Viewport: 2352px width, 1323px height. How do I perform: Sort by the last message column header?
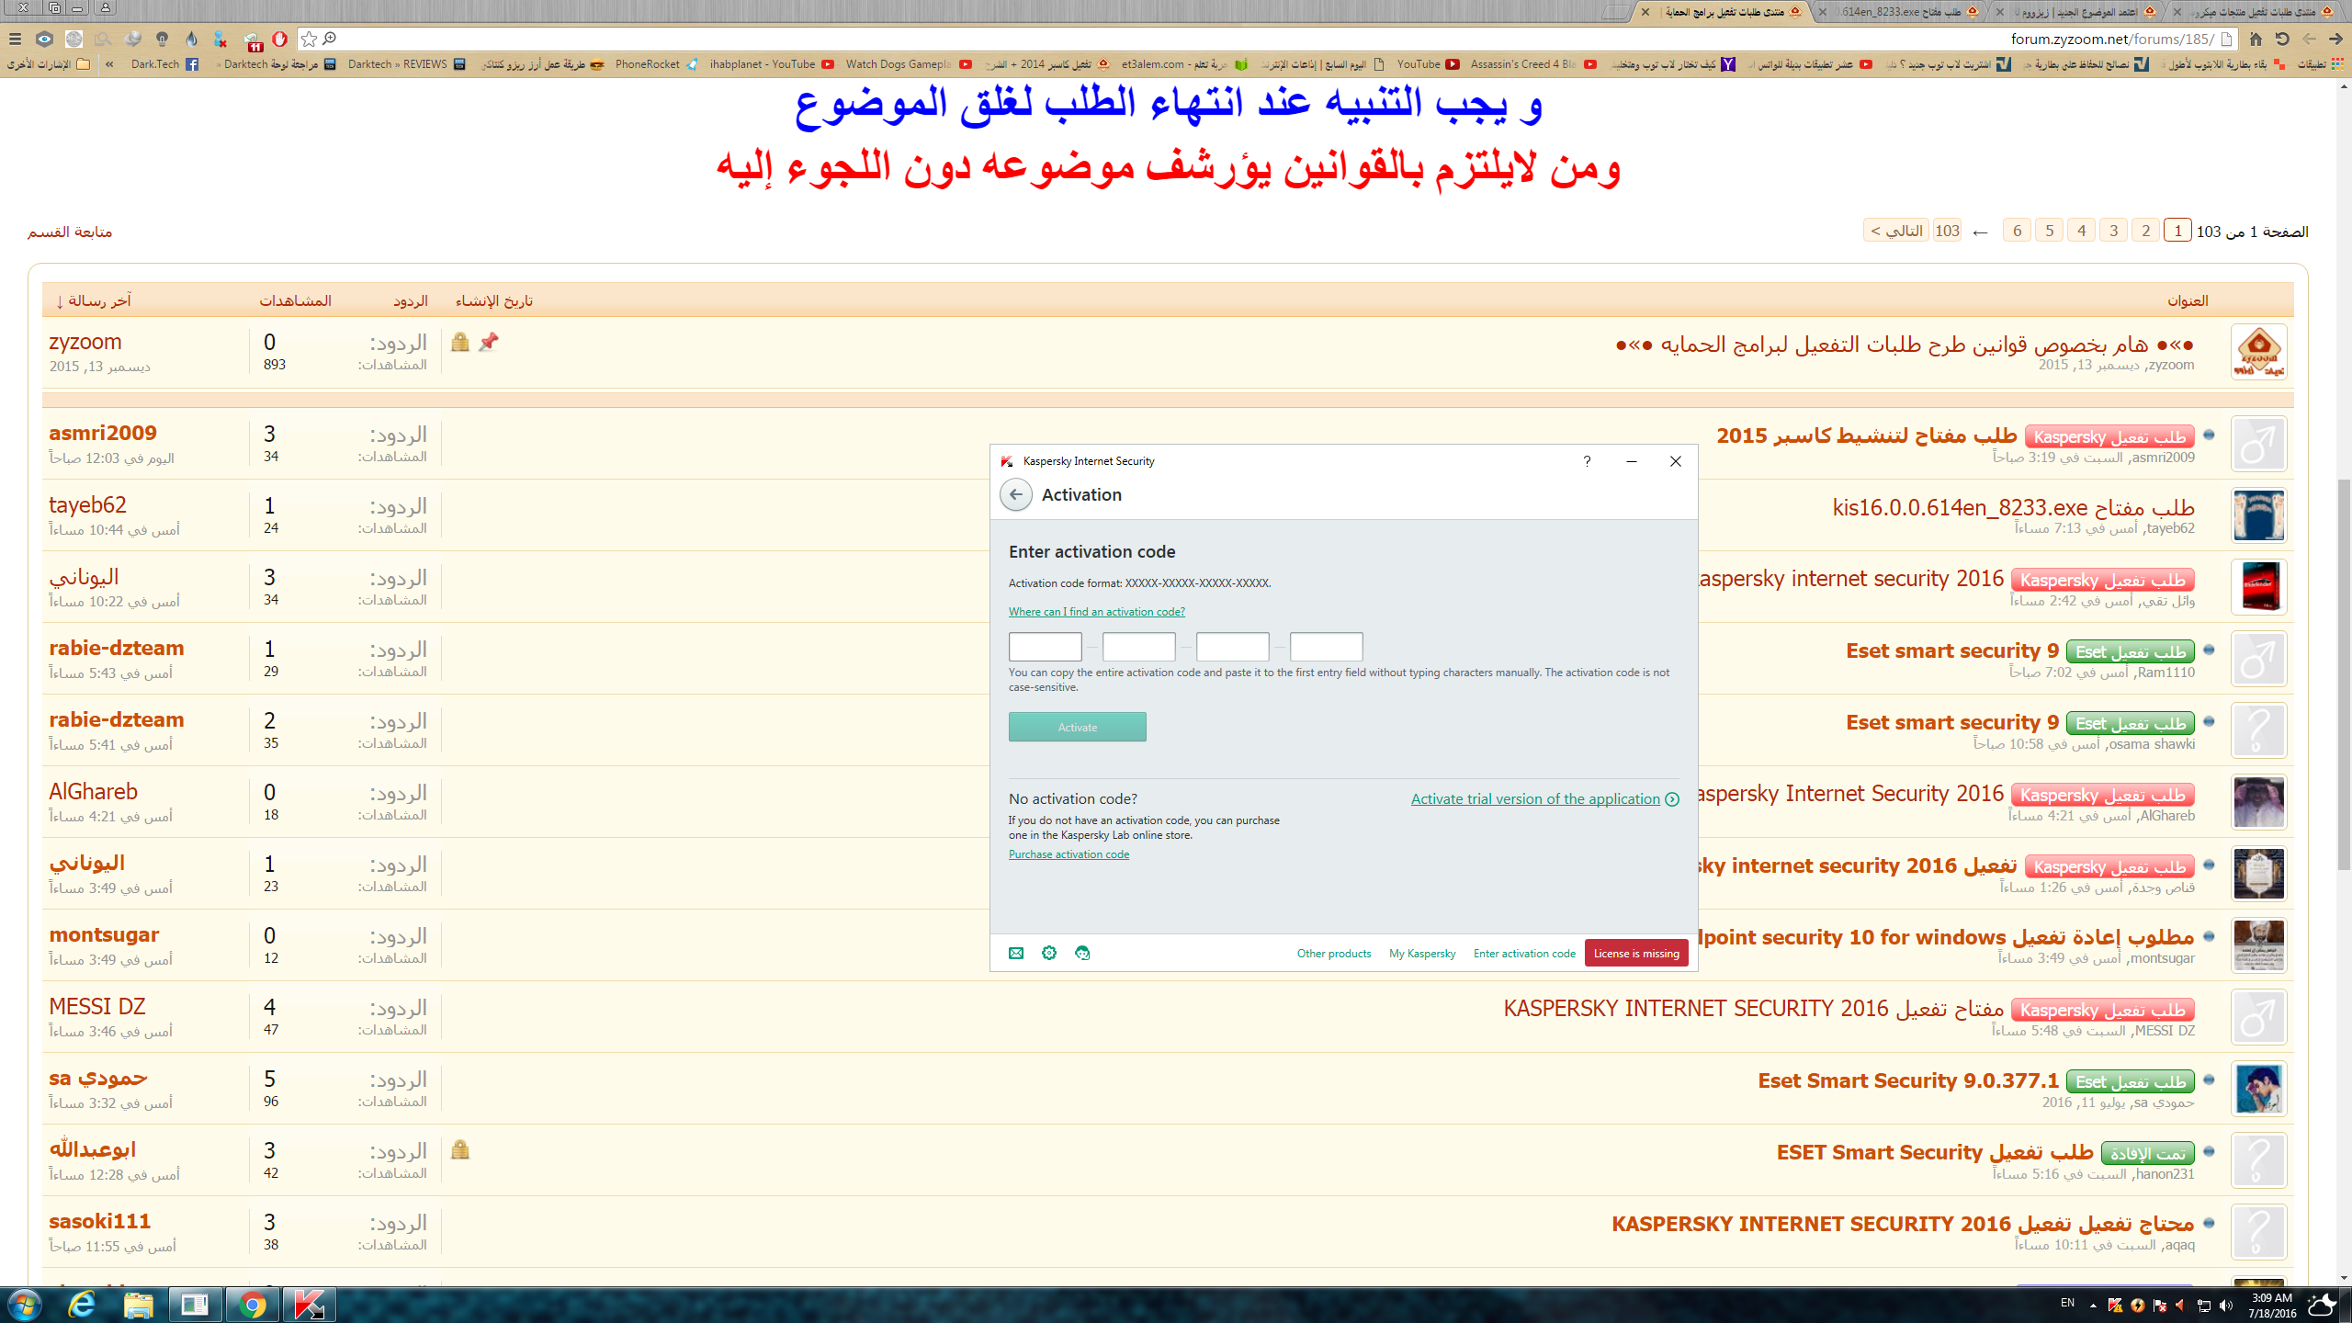coord(94,300)
